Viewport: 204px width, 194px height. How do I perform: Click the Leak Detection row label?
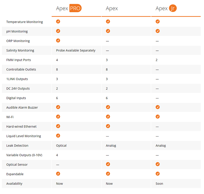tap(17, 145)
